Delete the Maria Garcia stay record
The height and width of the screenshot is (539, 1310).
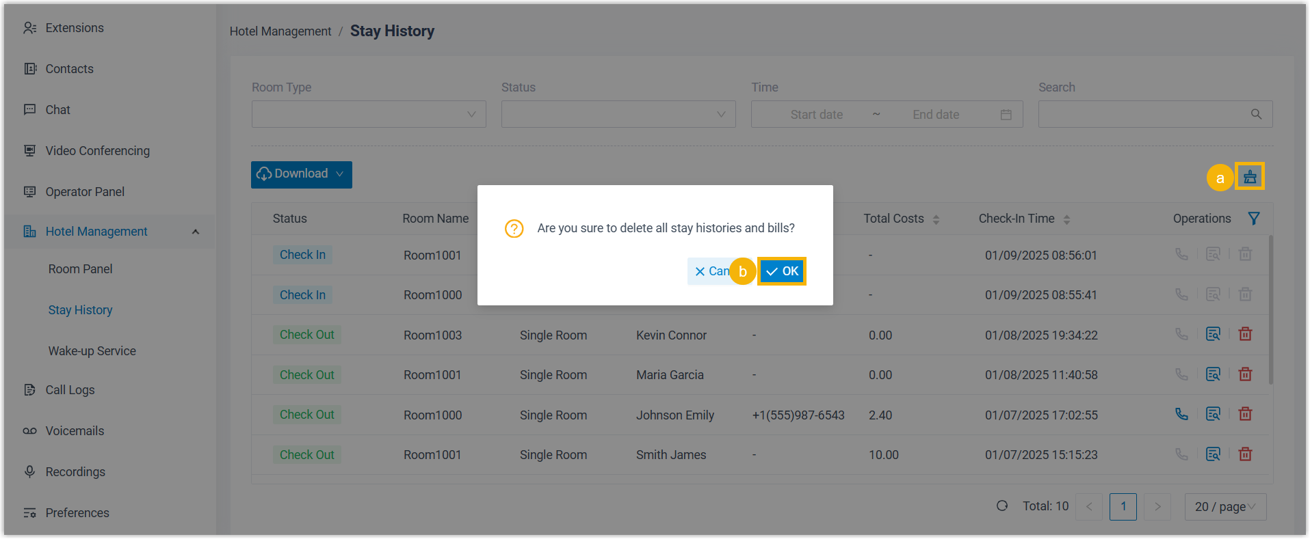(x=1245, y=374)
